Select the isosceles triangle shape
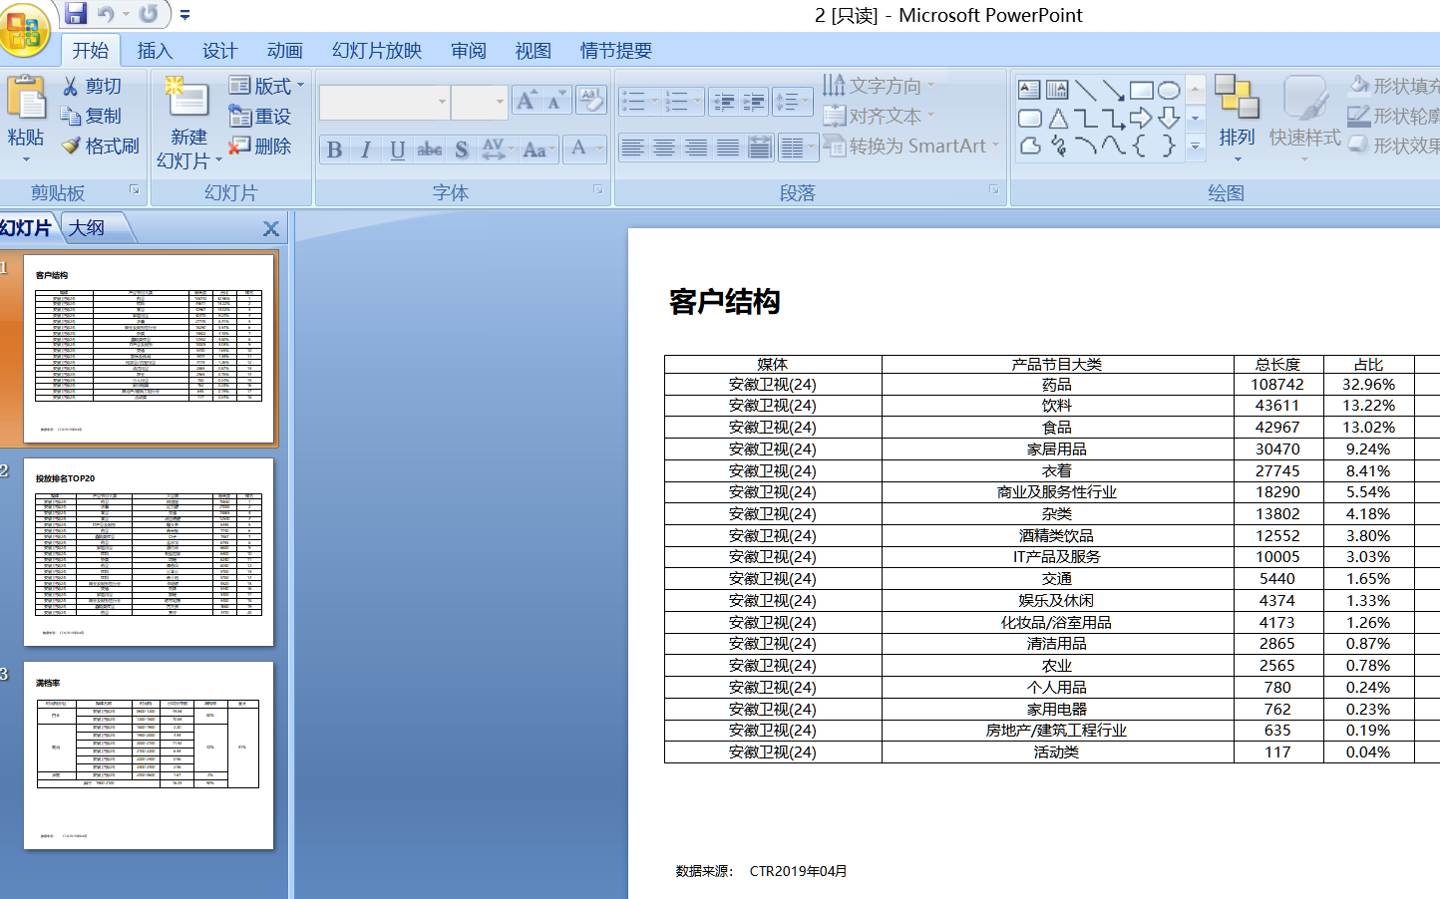 pyautogui.click(x=1058, y=119)
